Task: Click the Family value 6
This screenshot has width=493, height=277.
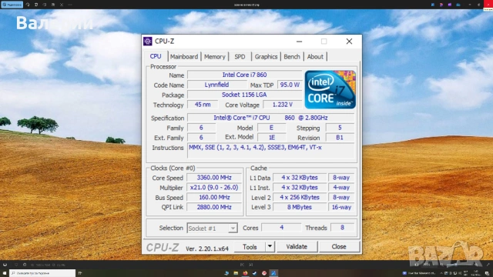Action: pyautogui.click(x=201, y=128)
